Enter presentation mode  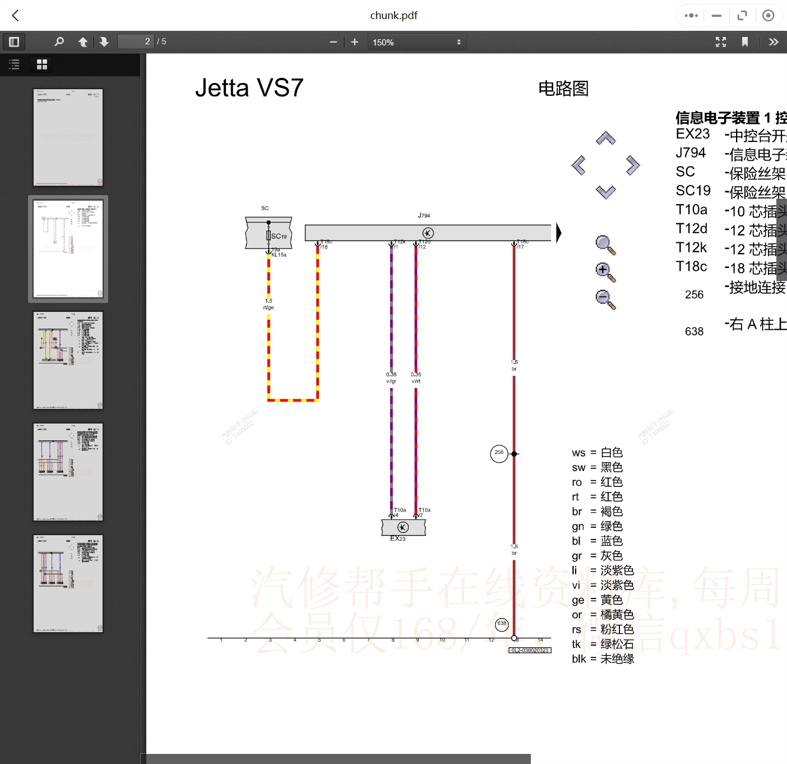(720, 42)
